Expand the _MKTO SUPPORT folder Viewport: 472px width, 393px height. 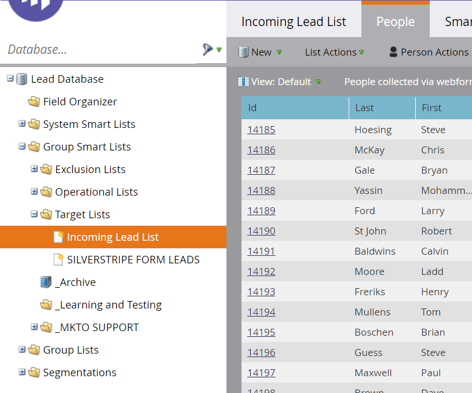[34, 327]
